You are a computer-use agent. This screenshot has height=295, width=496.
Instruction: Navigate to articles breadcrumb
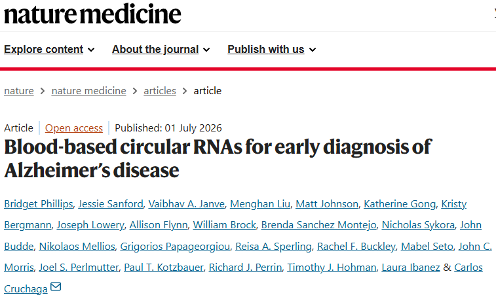(160, 91)
